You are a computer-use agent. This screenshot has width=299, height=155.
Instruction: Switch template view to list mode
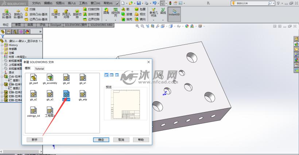pos(112,75)
